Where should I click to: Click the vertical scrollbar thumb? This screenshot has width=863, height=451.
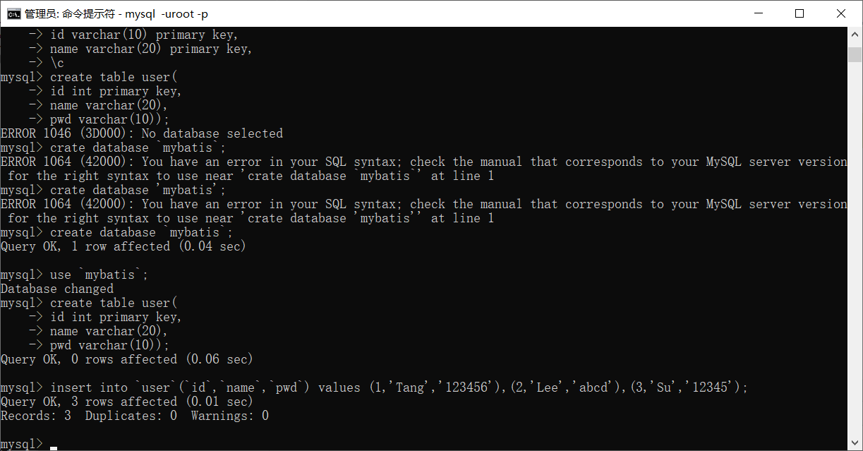pyautogui.click(x=855, y=54)
